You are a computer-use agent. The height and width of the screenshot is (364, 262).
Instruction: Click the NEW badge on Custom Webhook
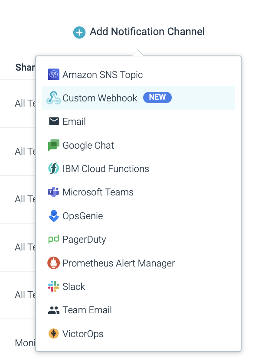pyautogui.click(x=157, y=97)
